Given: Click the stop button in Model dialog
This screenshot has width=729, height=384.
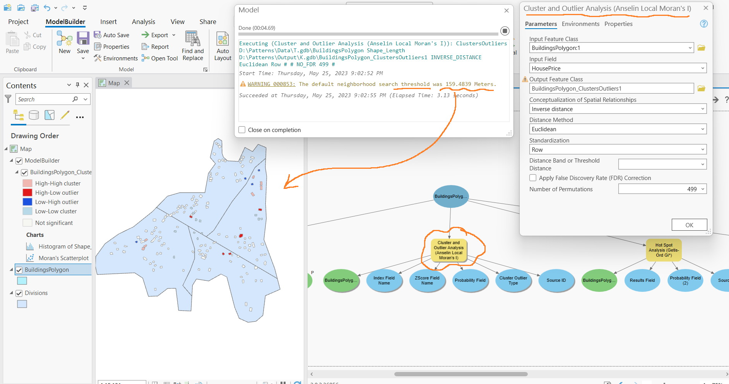Looking at the screenshot, I should (505, 31).
